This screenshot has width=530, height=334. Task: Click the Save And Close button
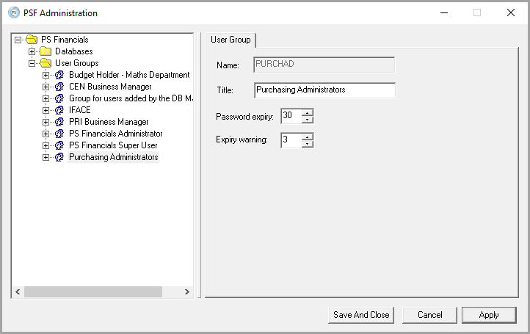point(361,315)
